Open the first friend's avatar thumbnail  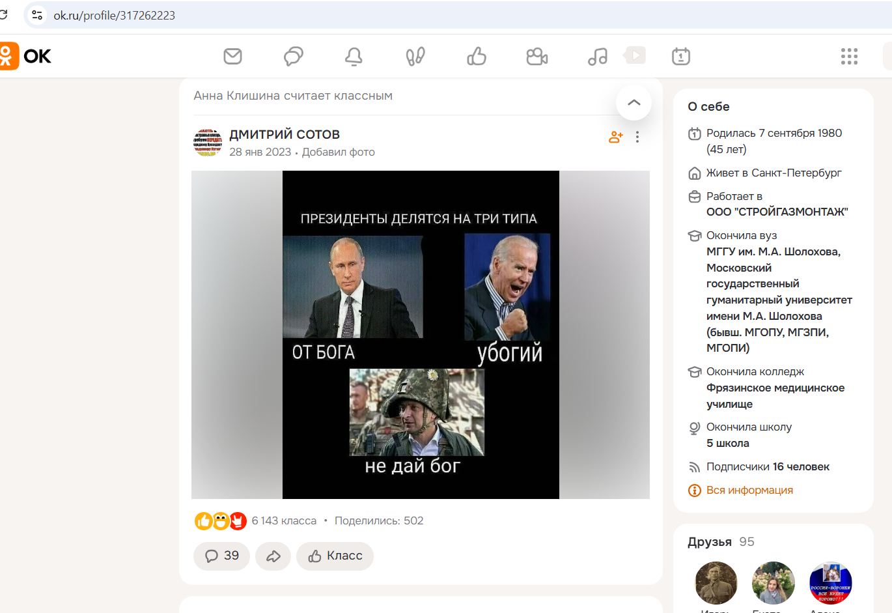click(716, 583)
